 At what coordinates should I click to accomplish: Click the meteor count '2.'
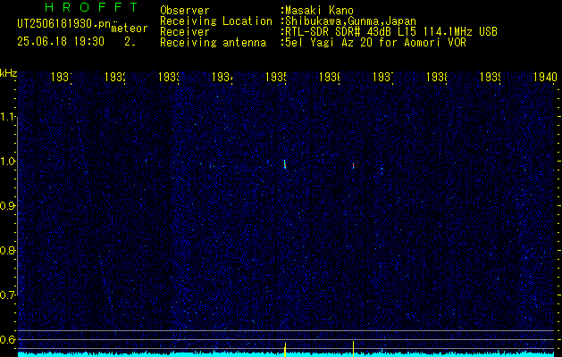click(x=130, y=42)
